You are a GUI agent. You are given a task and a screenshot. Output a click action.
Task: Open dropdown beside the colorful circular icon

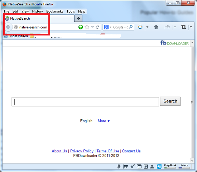(x=147, y=27)
